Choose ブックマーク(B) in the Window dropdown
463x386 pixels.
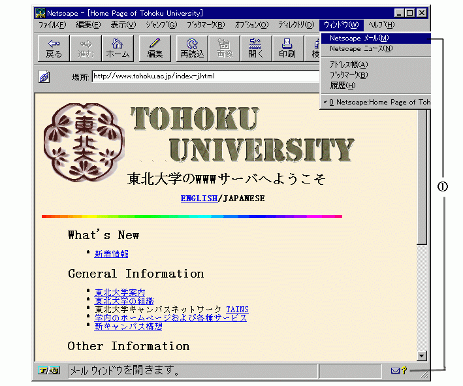(376, 75)
